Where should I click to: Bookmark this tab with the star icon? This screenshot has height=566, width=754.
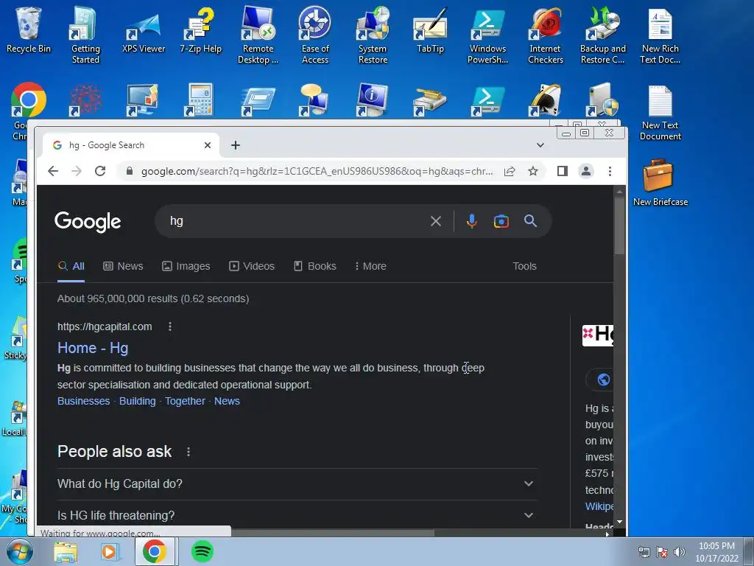tap(533, 171)
